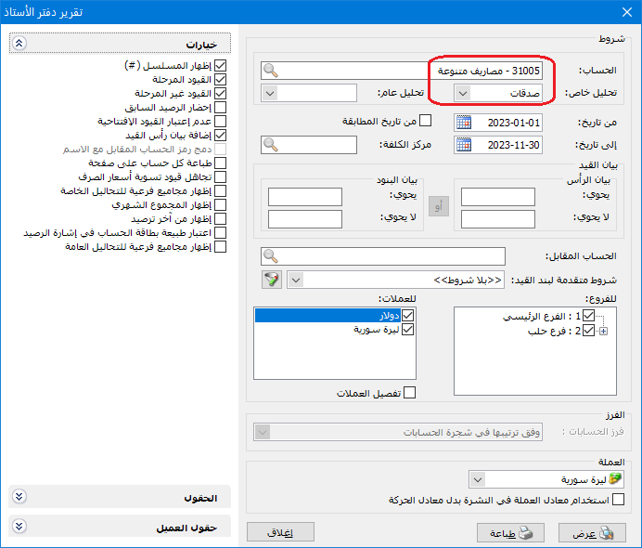Close the تقرير دفتر الأستاذ window

click(x=627, y=12)
